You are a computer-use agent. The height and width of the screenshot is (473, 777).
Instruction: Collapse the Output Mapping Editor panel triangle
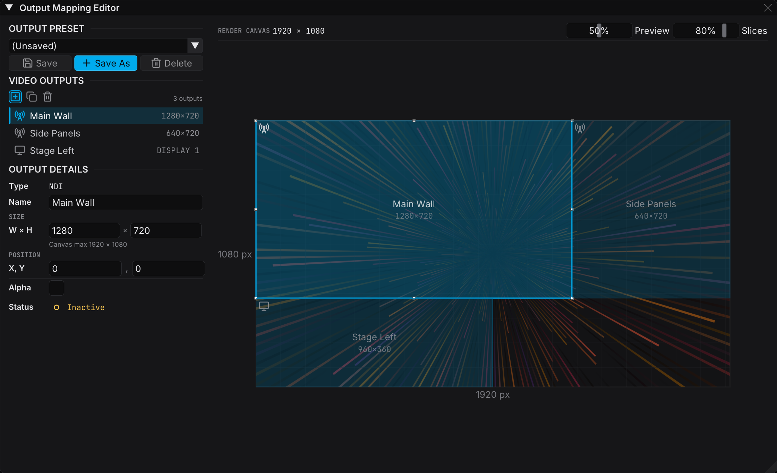9,8
